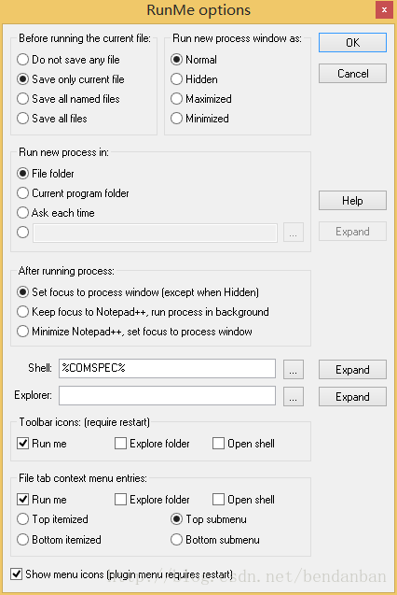
Task: Select 'Bottom submenu' context menu placement
Action: pos(215,540)
